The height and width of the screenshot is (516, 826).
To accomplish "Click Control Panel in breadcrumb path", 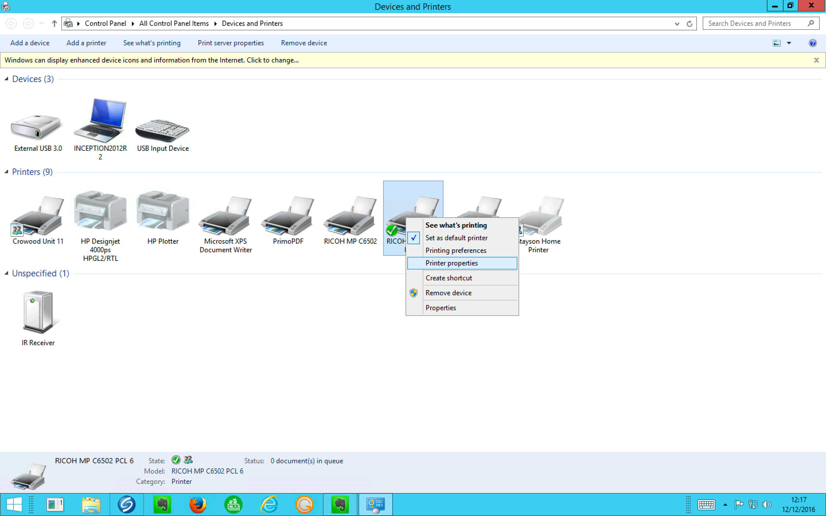I will [x=105, y=24].
